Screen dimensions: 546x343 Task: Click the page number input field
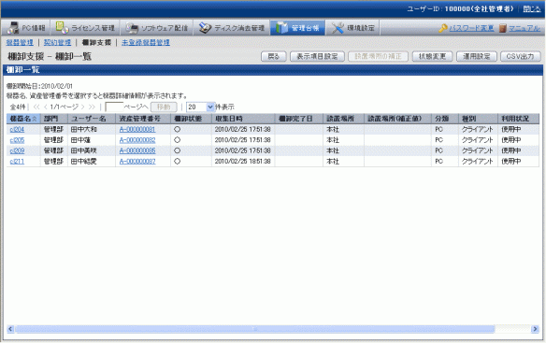coord(114,107)
